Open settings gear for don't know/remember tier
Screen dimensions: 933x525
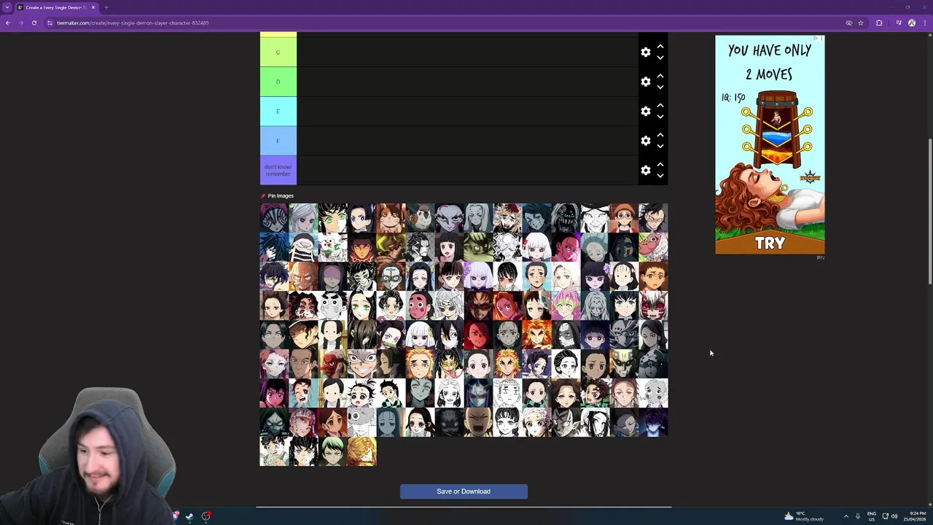pyautogui.click(x=645, y=170)
